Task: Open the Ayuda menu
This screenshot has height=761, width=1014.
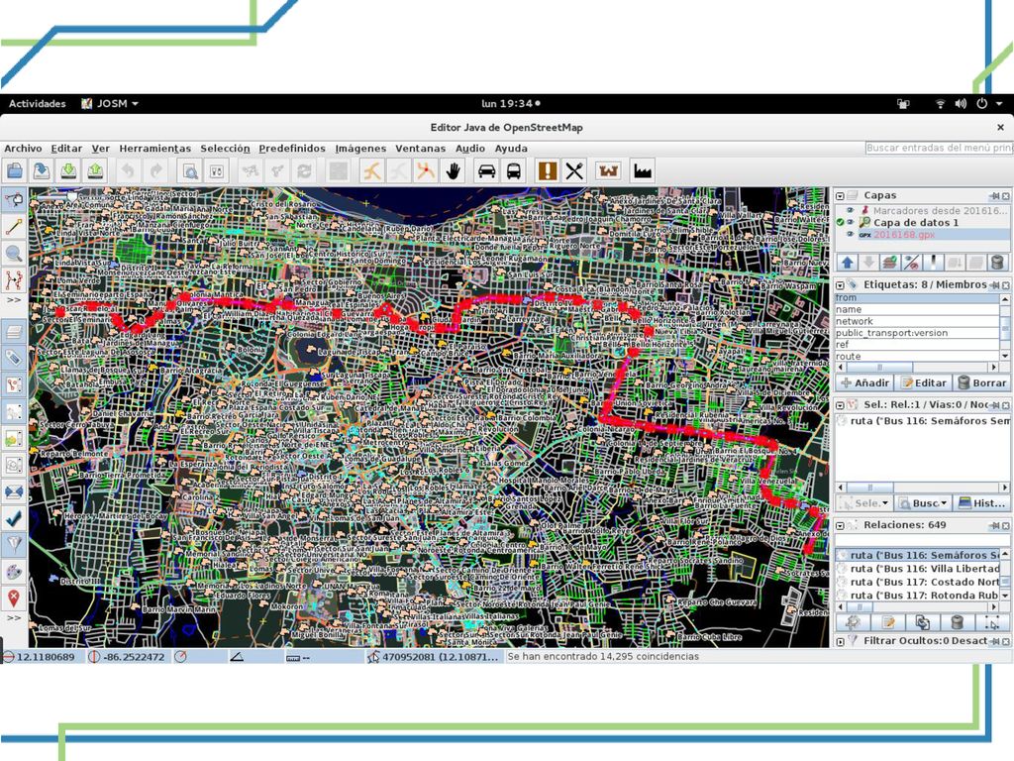Action: pyautogui.click(x=511, y=149)
